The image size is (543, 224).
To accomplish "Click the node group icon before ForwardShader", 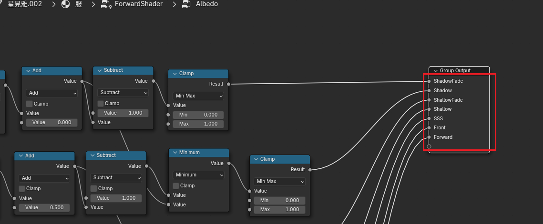I will click(x=106, y=4).
